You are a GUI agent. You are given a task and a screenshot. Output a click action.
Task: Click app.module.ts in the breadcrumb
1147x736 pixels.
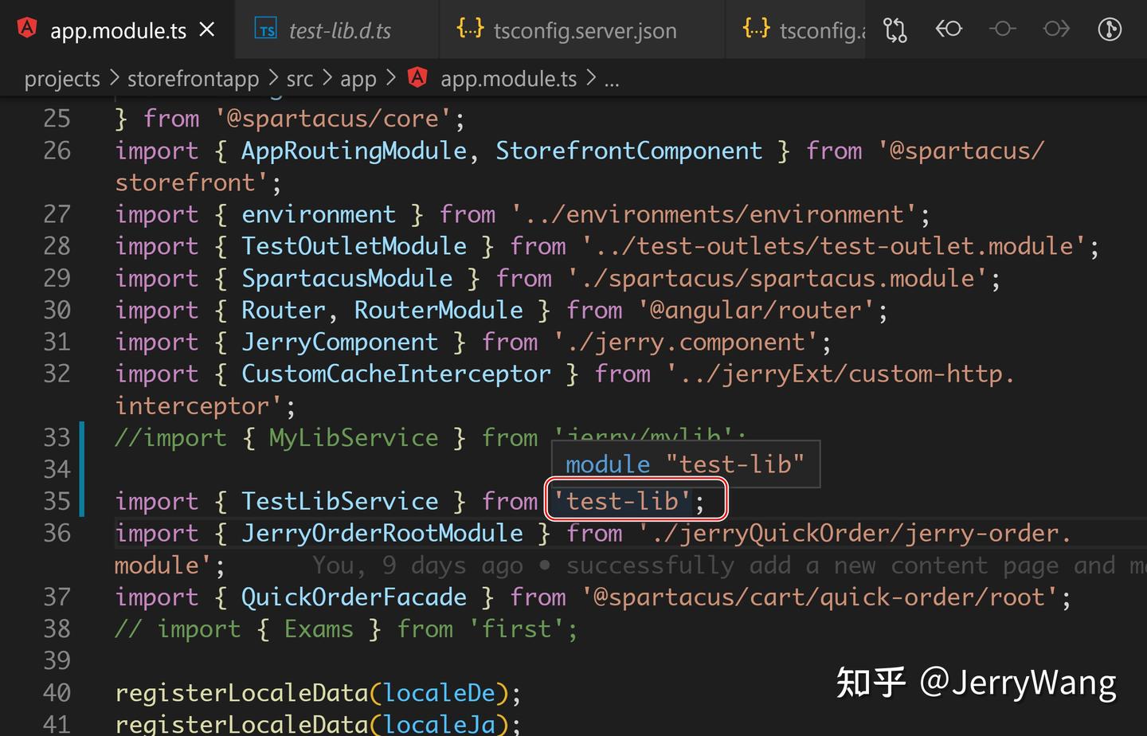pos(508,79)
